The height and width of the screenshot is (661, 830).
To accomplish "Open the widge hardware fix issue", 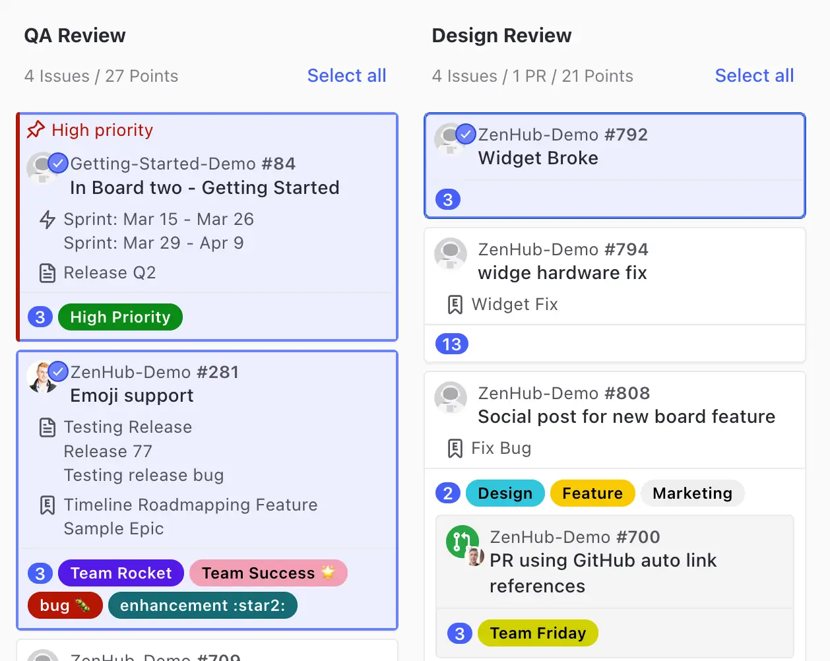I will tap(562, 273).
